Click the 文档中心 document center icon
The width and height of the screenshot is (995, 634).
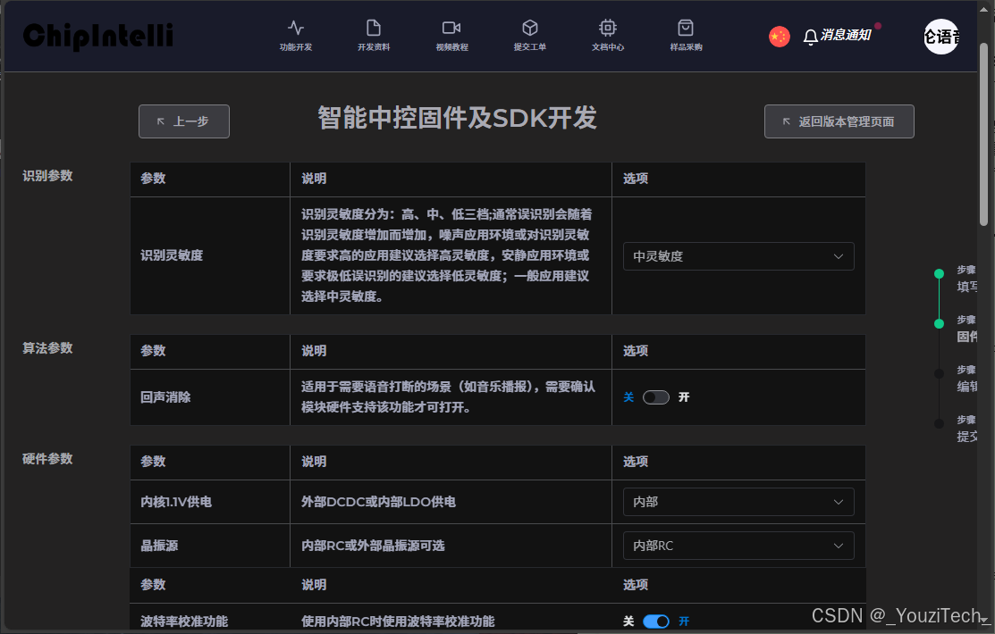[608, 36]
